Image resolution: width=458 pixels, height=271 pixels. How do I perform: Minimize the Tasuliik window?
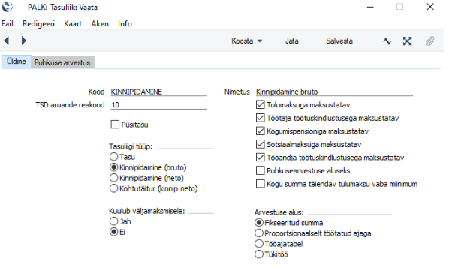pos(370,7)
